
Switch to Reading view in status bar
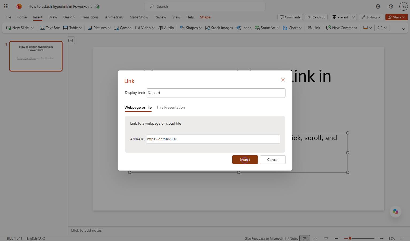326,238
